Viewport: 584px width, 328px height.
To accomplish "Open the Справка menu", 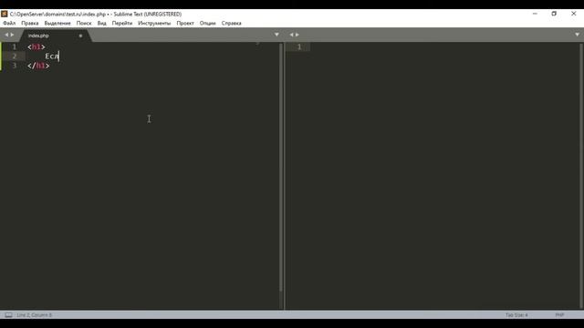I will [x=231, y=23].
